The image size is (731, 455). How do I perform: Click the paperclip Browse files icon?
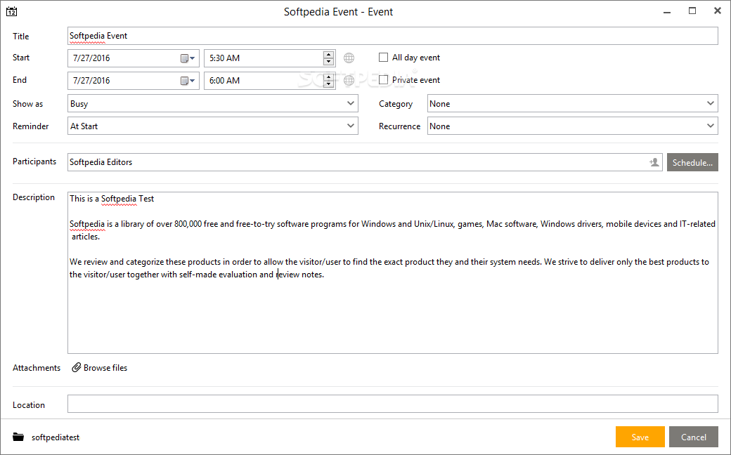pyautogui.click(x=77, y=367)
